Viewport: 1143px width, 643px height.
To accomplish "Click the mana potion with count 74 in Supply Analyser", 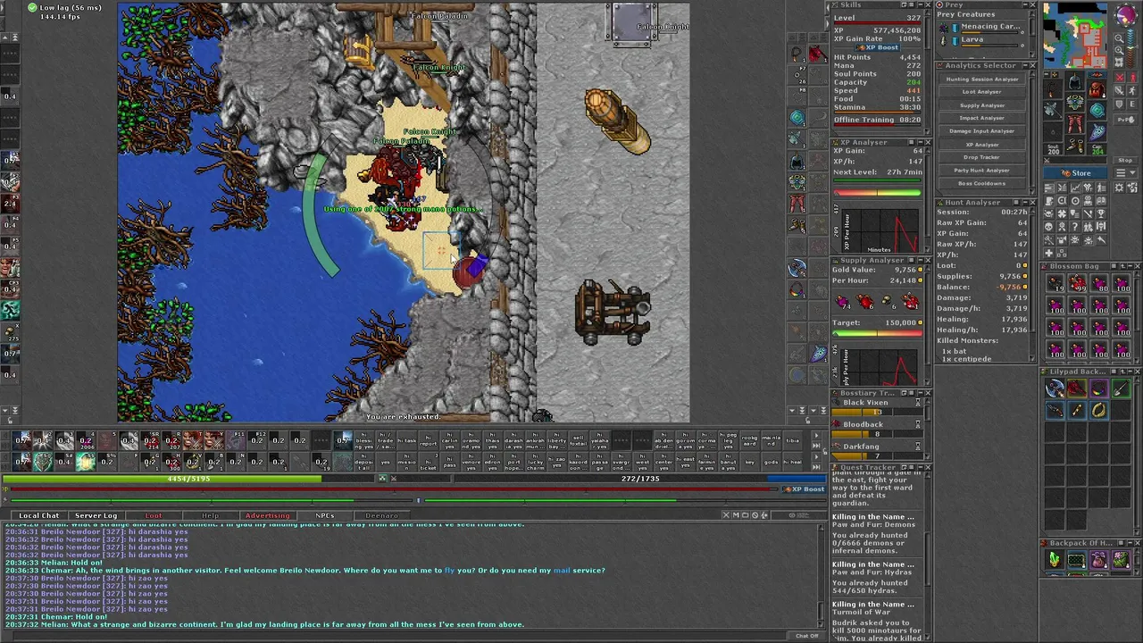I will point(843,302).
